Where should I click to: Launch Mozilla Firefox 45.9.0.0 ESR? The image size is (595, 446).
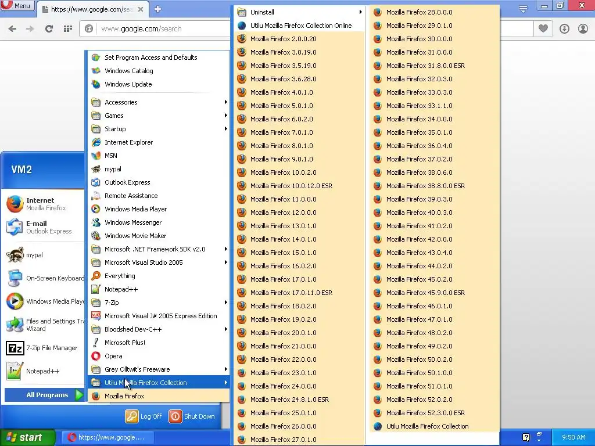tap(435, 293)
